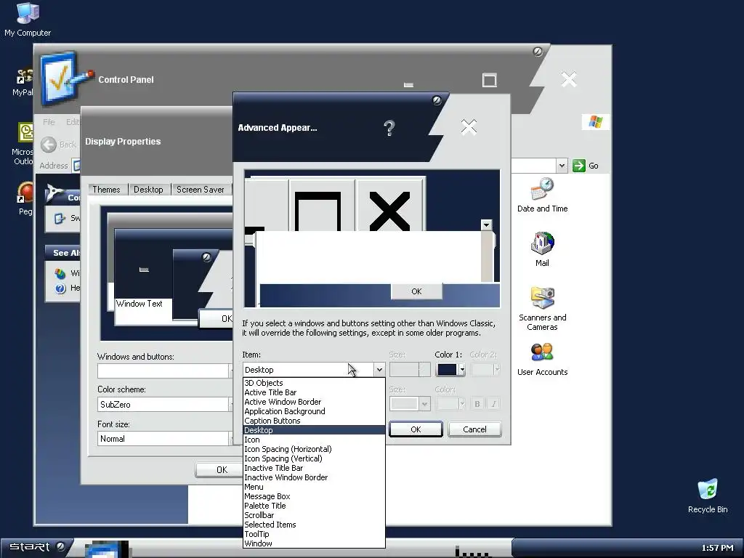744x558 pixels.
Task: Open the Font size Normal combo box
Action: click(x=165, y=439)
